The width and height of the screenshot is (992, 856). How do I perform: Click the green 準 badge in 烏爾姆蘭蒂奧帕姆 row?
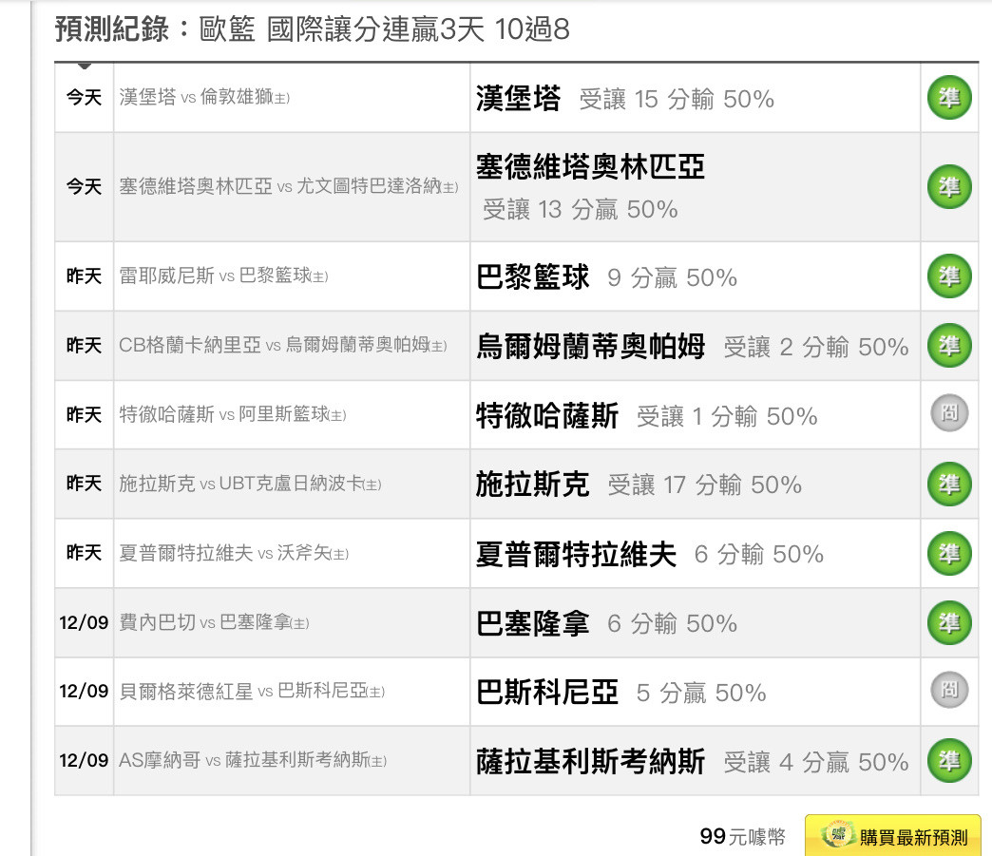point(949,346)
